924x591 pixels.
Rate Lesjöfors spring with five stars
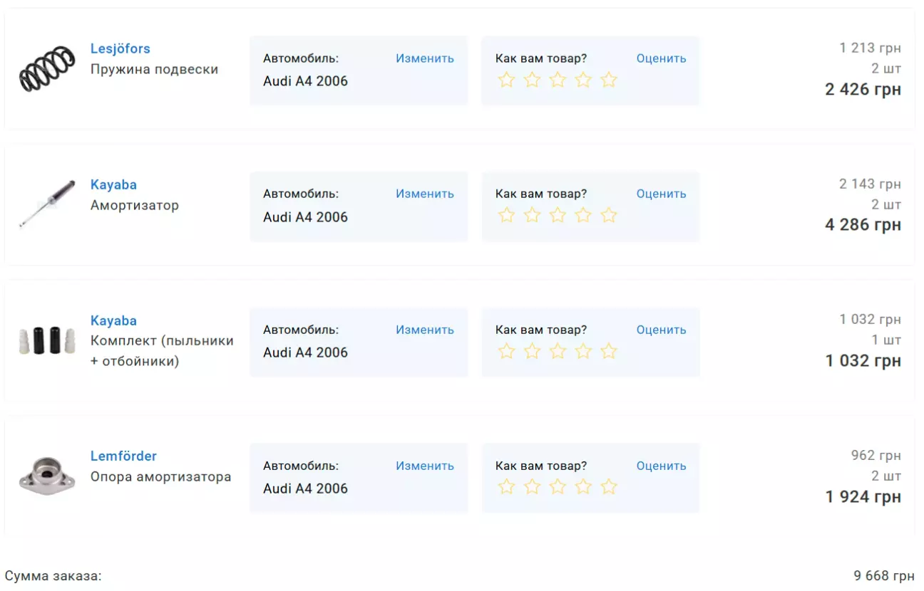pyautogui.click(x=608, y=80)
